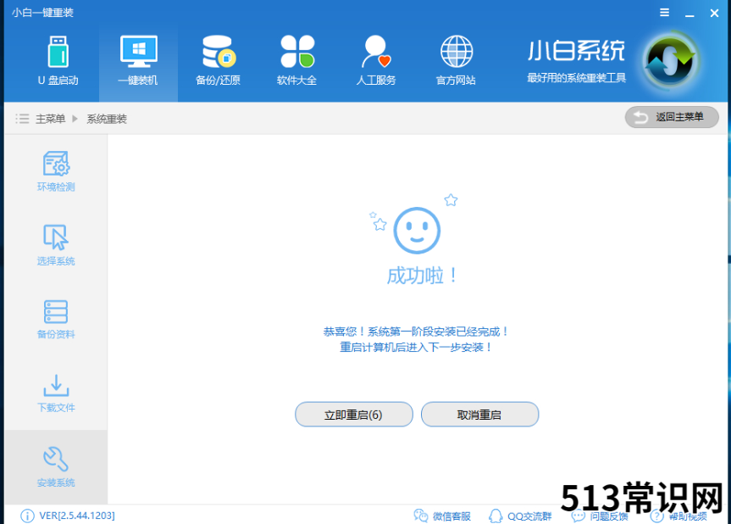
Task: Visit 官方网站 globe icon
Action: click(x=457, y=52)
